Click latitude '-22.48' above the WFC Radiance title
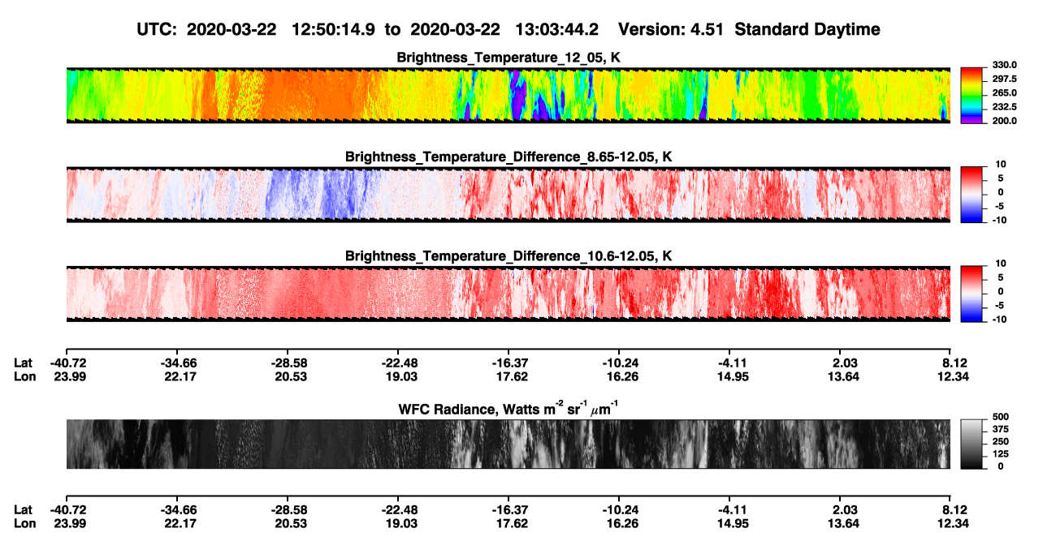Image resolution: width=1056 pixels, height=541 pixels. [397, 363]
